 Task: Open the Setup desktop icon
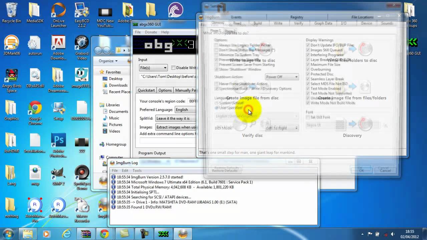58,110
